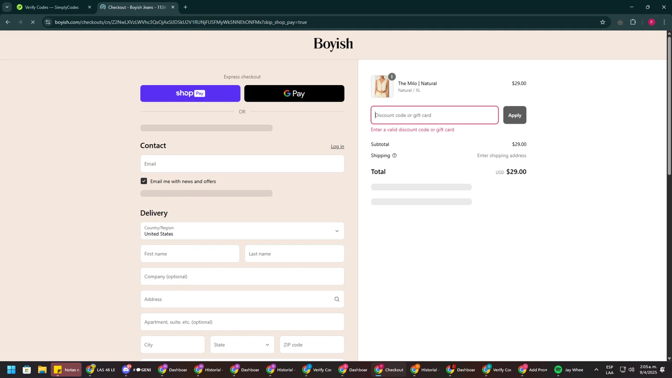This screenshot has height=378, width=672.
Task: Open a new browser tab
Action: click(185, 7)
